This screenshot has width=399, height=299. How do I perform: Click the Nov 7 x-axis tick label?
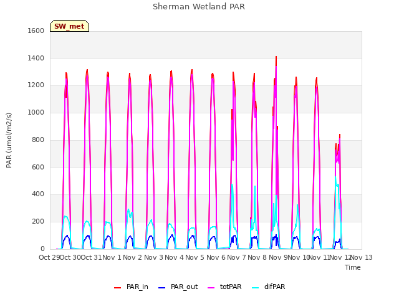point(236,257)
